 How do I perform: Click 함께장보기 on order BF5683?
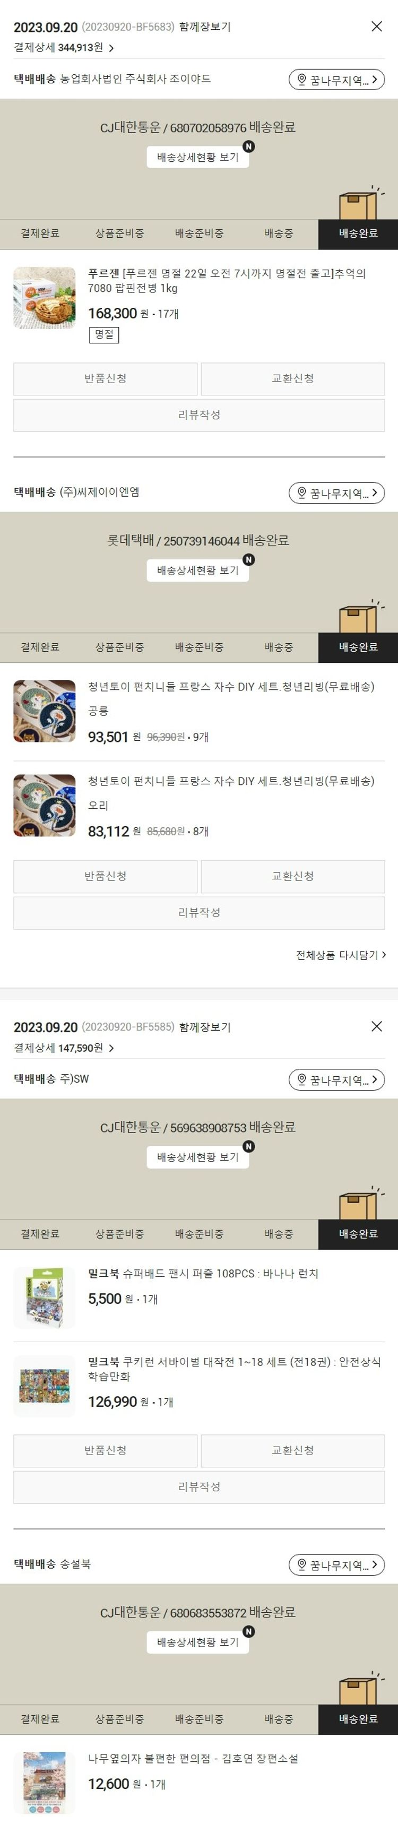point(205,27)
